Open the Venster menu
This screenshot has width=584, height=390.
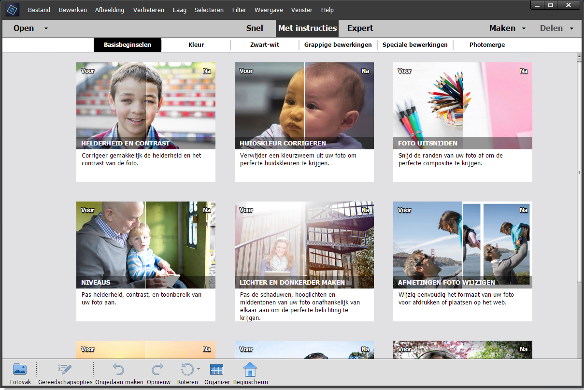302,10
